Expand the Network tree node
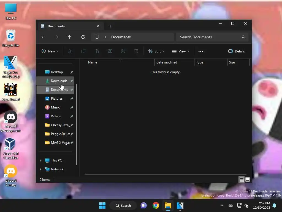Image resolution: width=282 pixels, height=212 pixels. coord(40,169)
